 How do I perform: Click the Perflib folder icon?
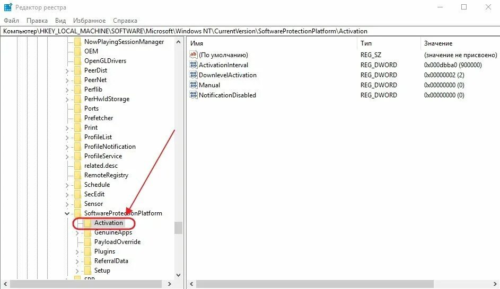77,89
